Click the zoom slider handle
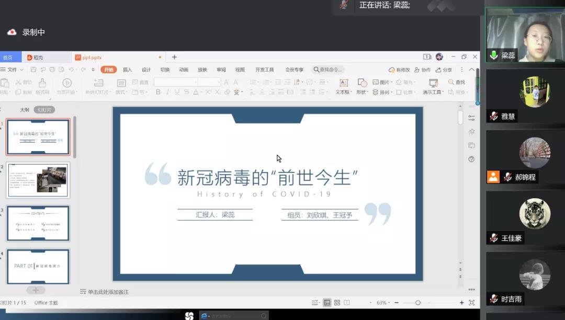Image resolution: width=565 pixels, height=320 pixels. pyautogui.click(x=417, y=303)
